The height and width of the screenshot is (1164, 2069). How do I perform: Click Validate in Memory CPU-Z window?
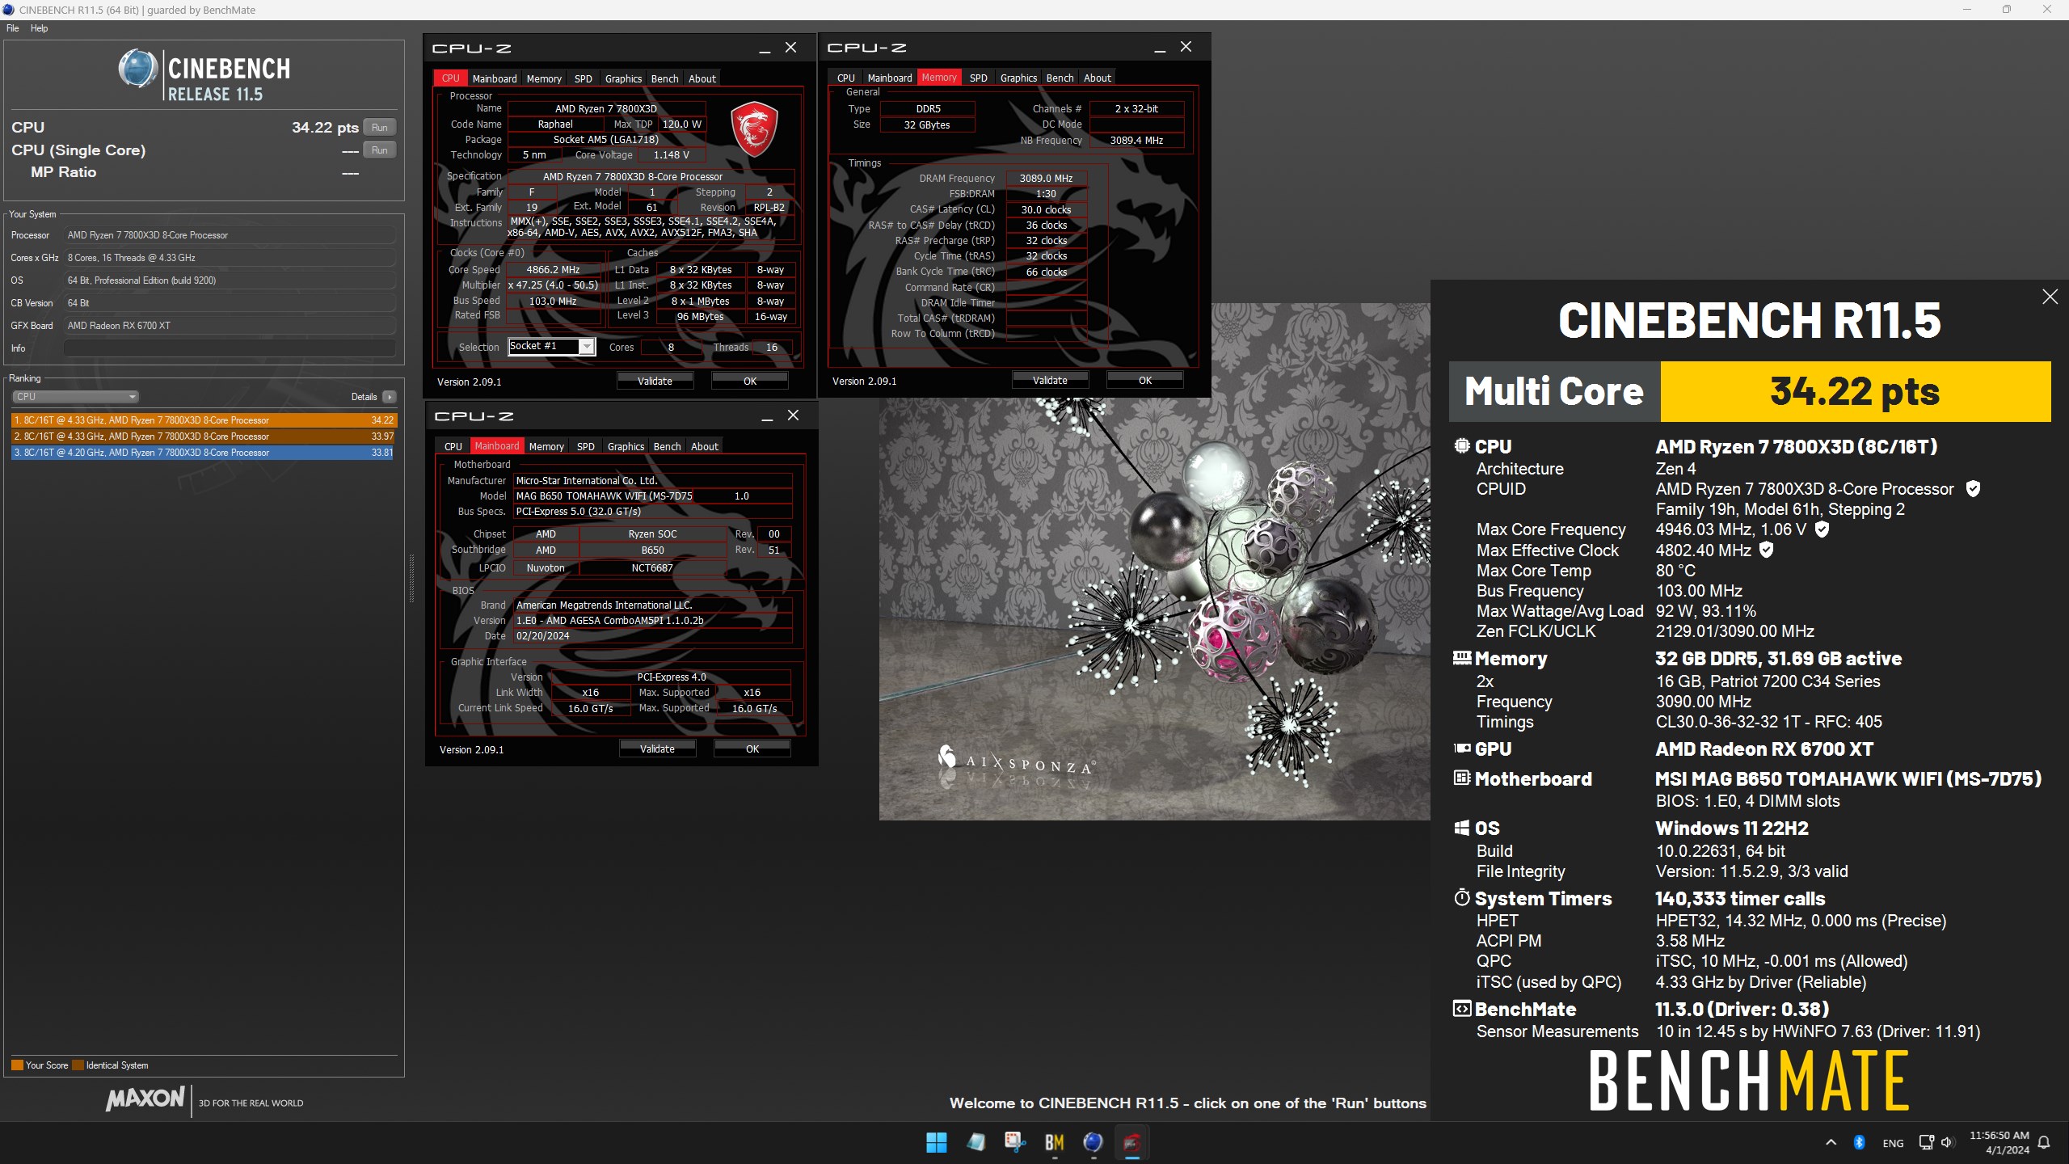(x=1050, y=380)
